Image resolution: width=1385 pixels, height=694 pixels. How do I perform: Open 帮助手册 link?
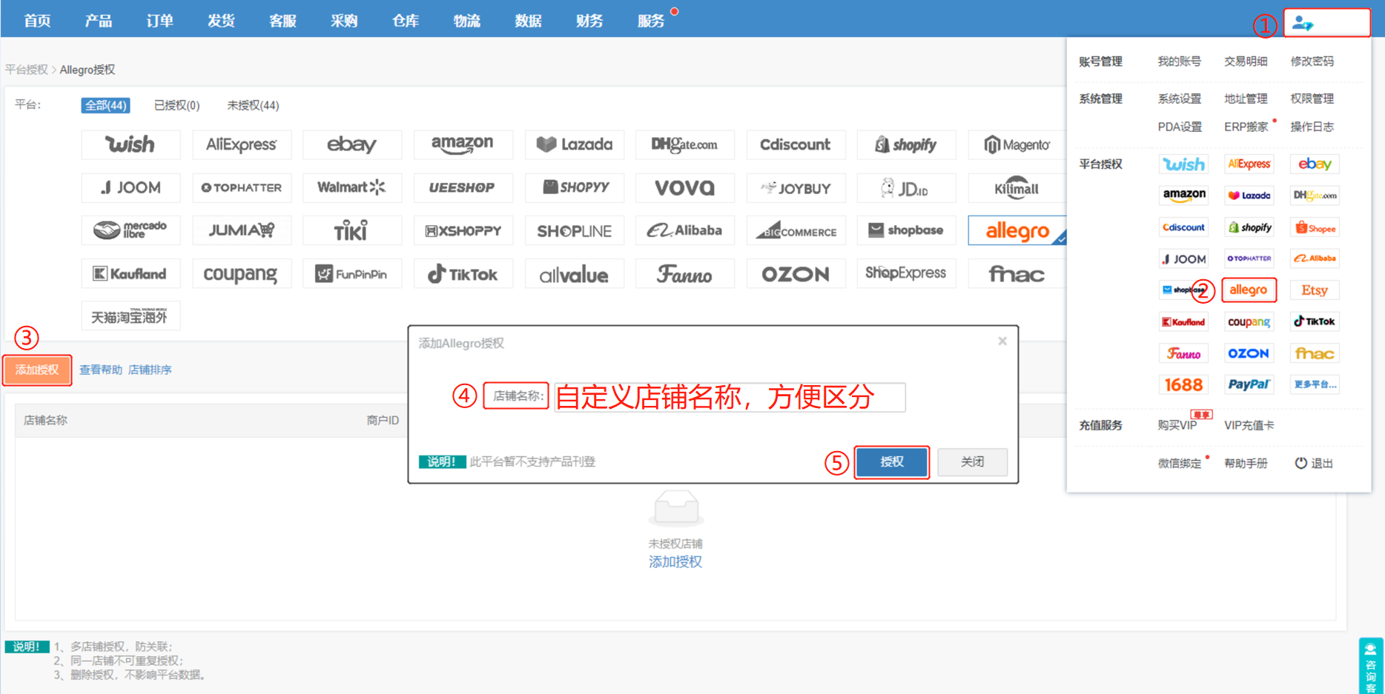(x=1246, y=464)
